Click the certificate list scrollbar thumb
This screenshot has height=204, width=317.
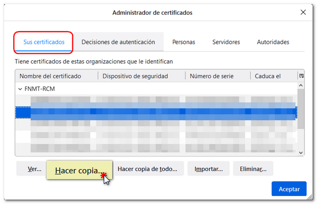pos(301,109)
